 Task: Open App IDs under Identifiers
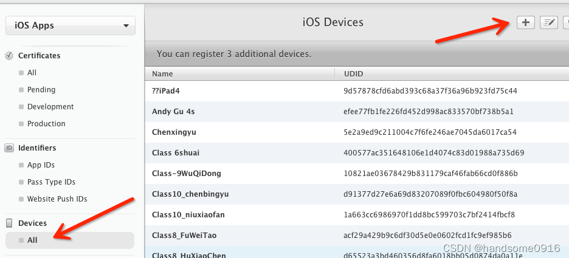pyautogui.click(x=41, y=165)
